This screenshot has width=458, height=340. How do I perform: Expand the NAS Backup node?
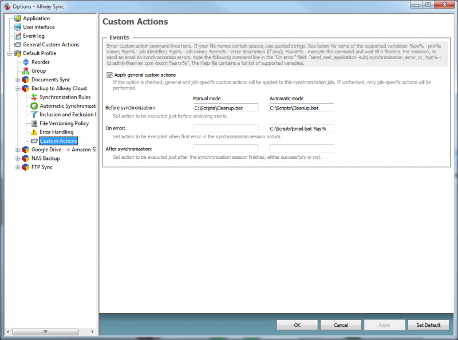[18, 158]
